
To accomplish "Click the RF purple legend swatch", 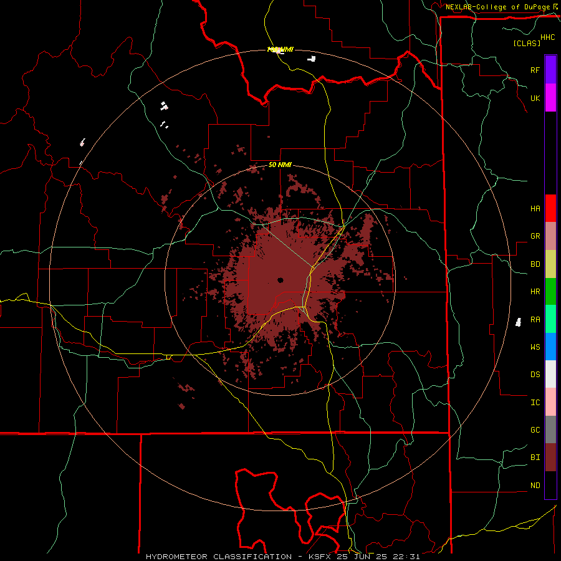I will 550,70.
